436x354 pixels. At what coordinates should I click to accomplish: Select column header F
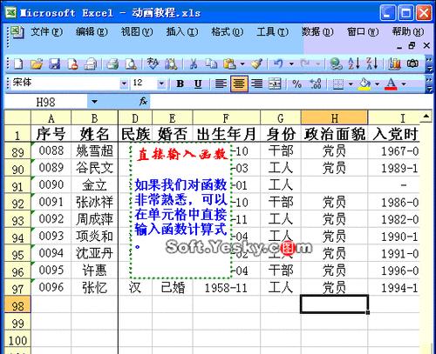click(x=227, y=117)
